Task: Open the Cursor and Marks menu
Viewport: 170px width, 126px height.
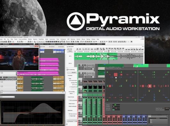Action: point(23,39)
